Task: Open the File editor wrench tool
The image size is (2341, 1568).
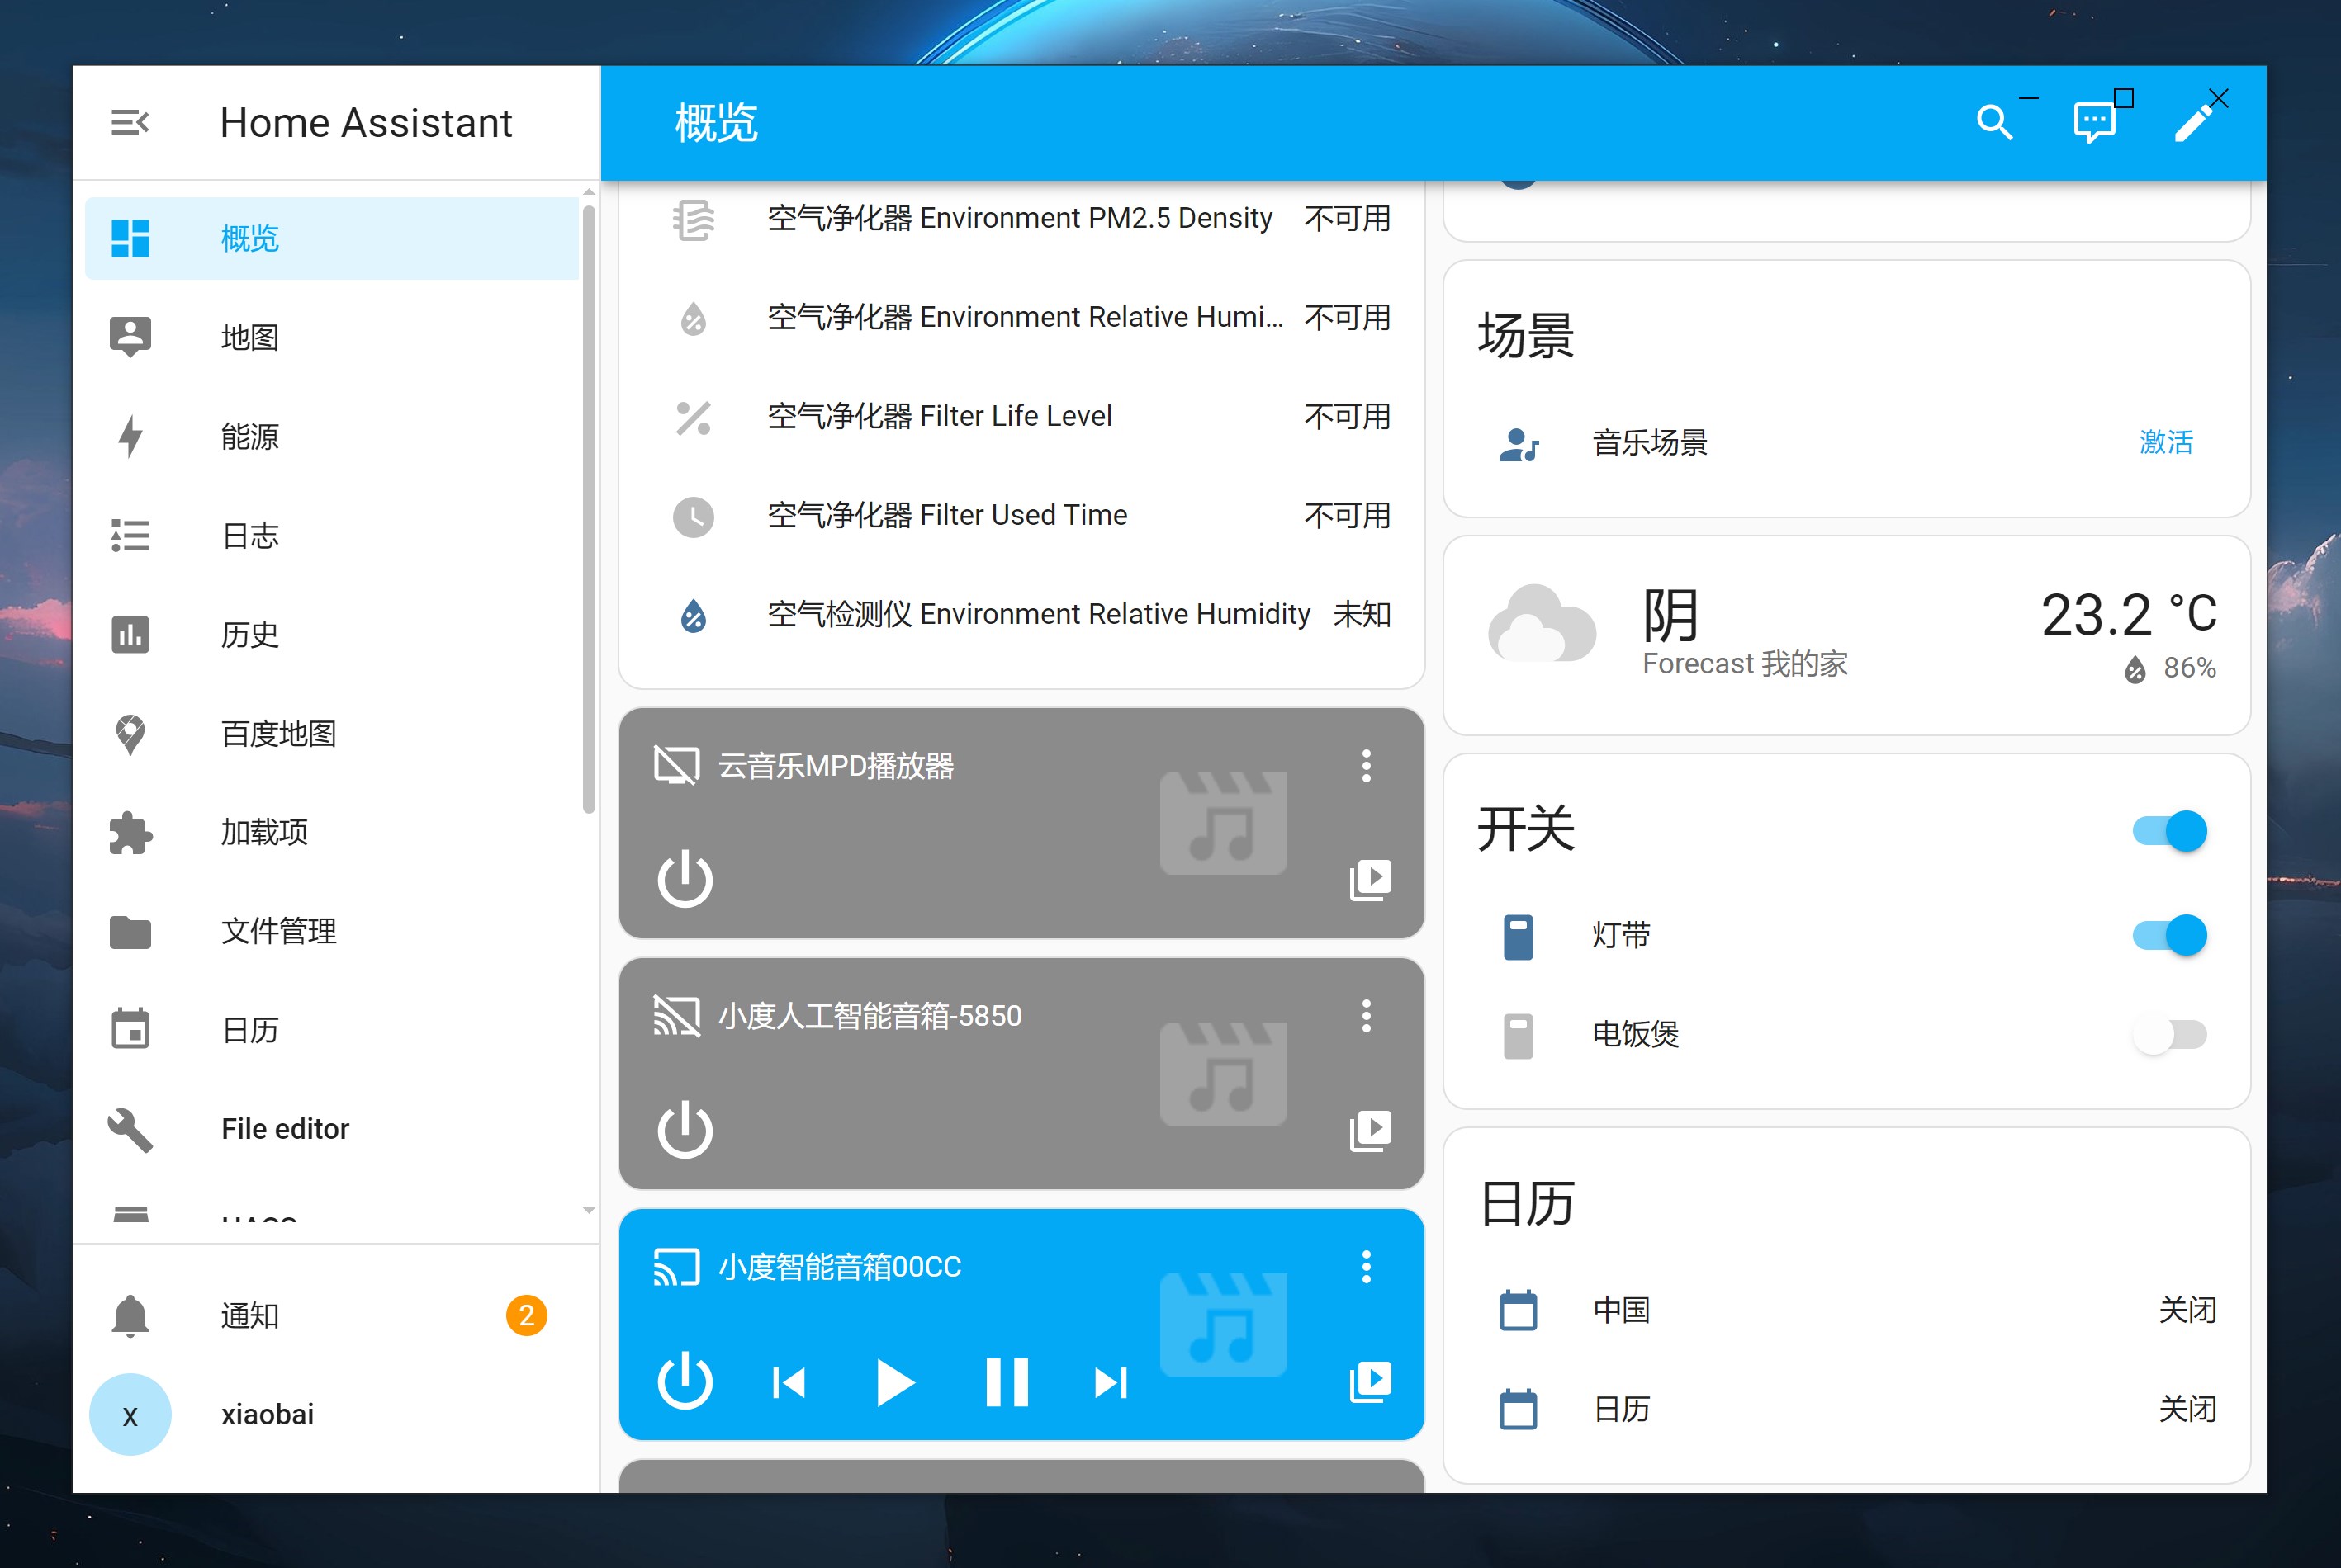Action: click(286, 1128)
